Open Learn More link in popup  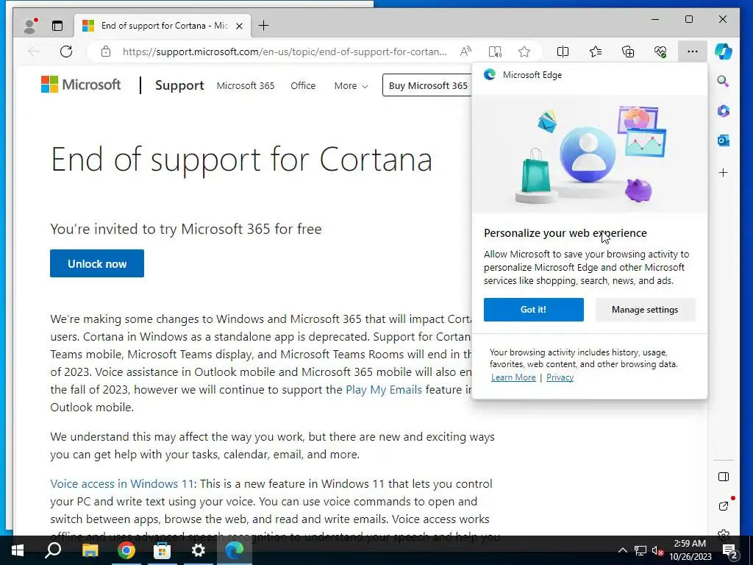tap(513, 377)
